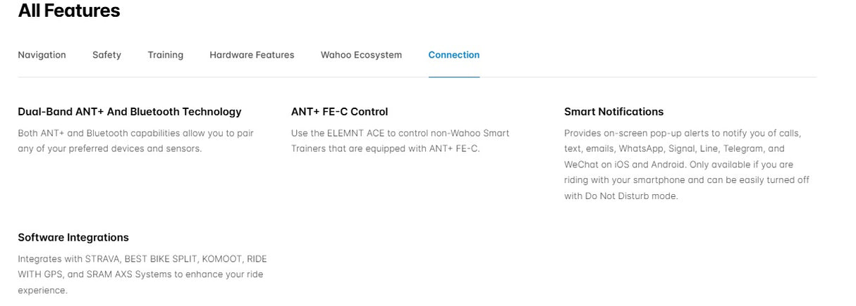Click the active Connection tab
The height and width of the screenshot is (306, 856).
(453, 55)
